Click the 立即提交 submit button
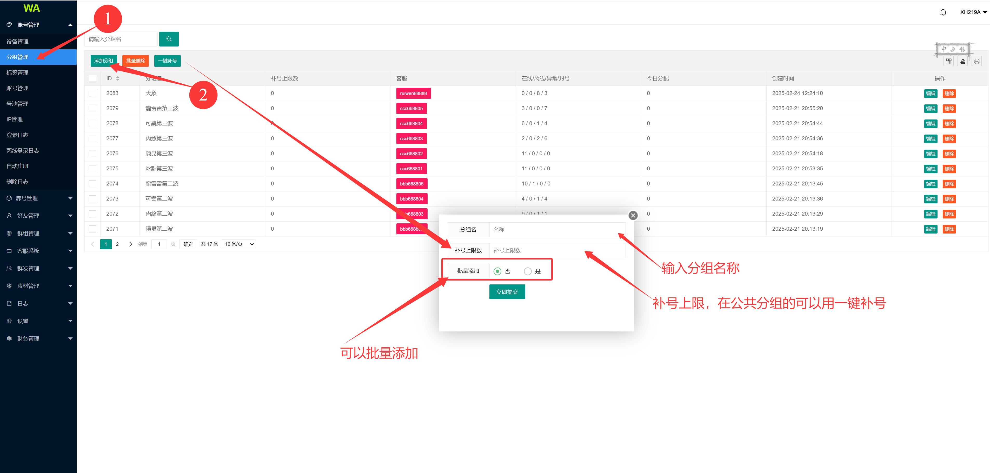The image size is (990, 473). [507, 292]
